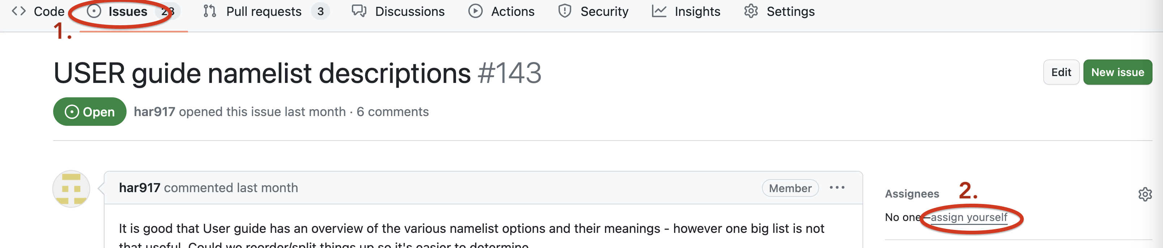Click the Security shield icon
Viewport: 1163px width, 248px height.
pos(565,11)
